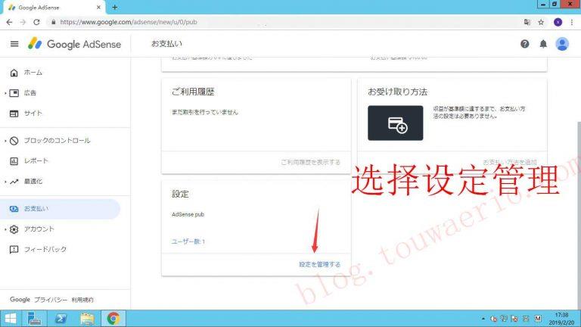The height and width of the screenshot is (327, 581).
Task: Open レポート sidebar item
Action: tap(36, 161)
